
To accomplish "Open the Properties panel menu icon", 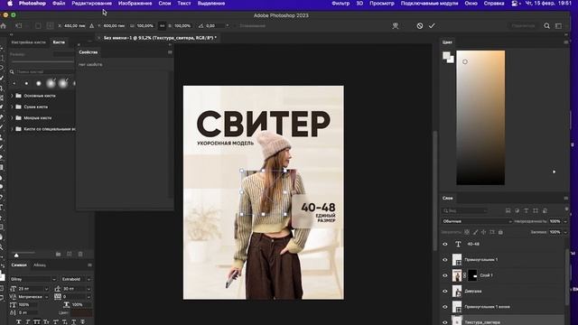I will [x=170, y=52].
